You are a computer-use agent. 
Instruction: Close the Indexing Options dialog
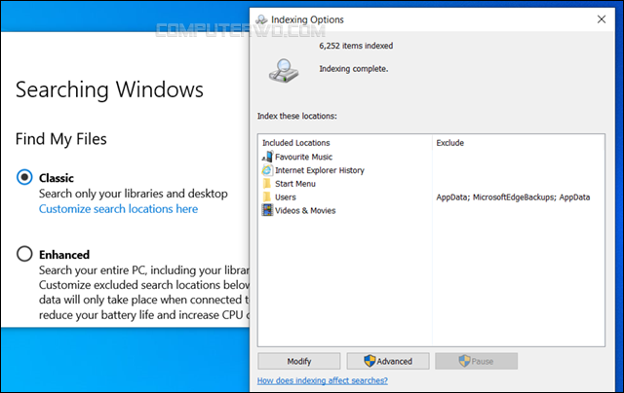coord(602,19)
